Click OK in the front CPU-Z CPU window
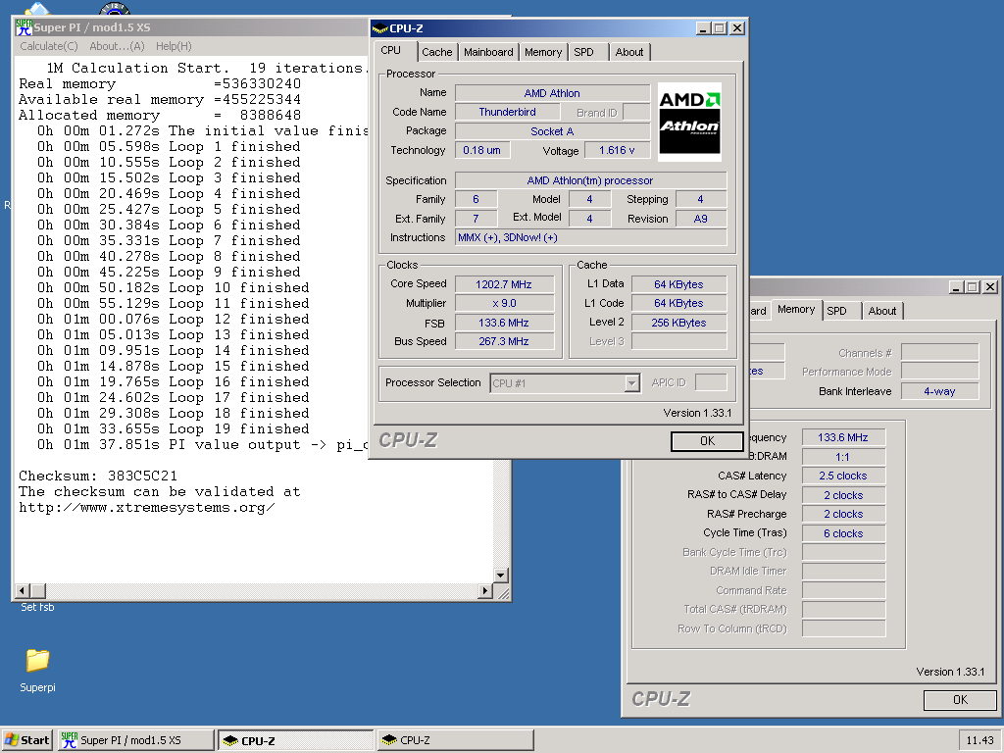The height and width of the screenshot is (753, 1004). click(x=708, y=440)
